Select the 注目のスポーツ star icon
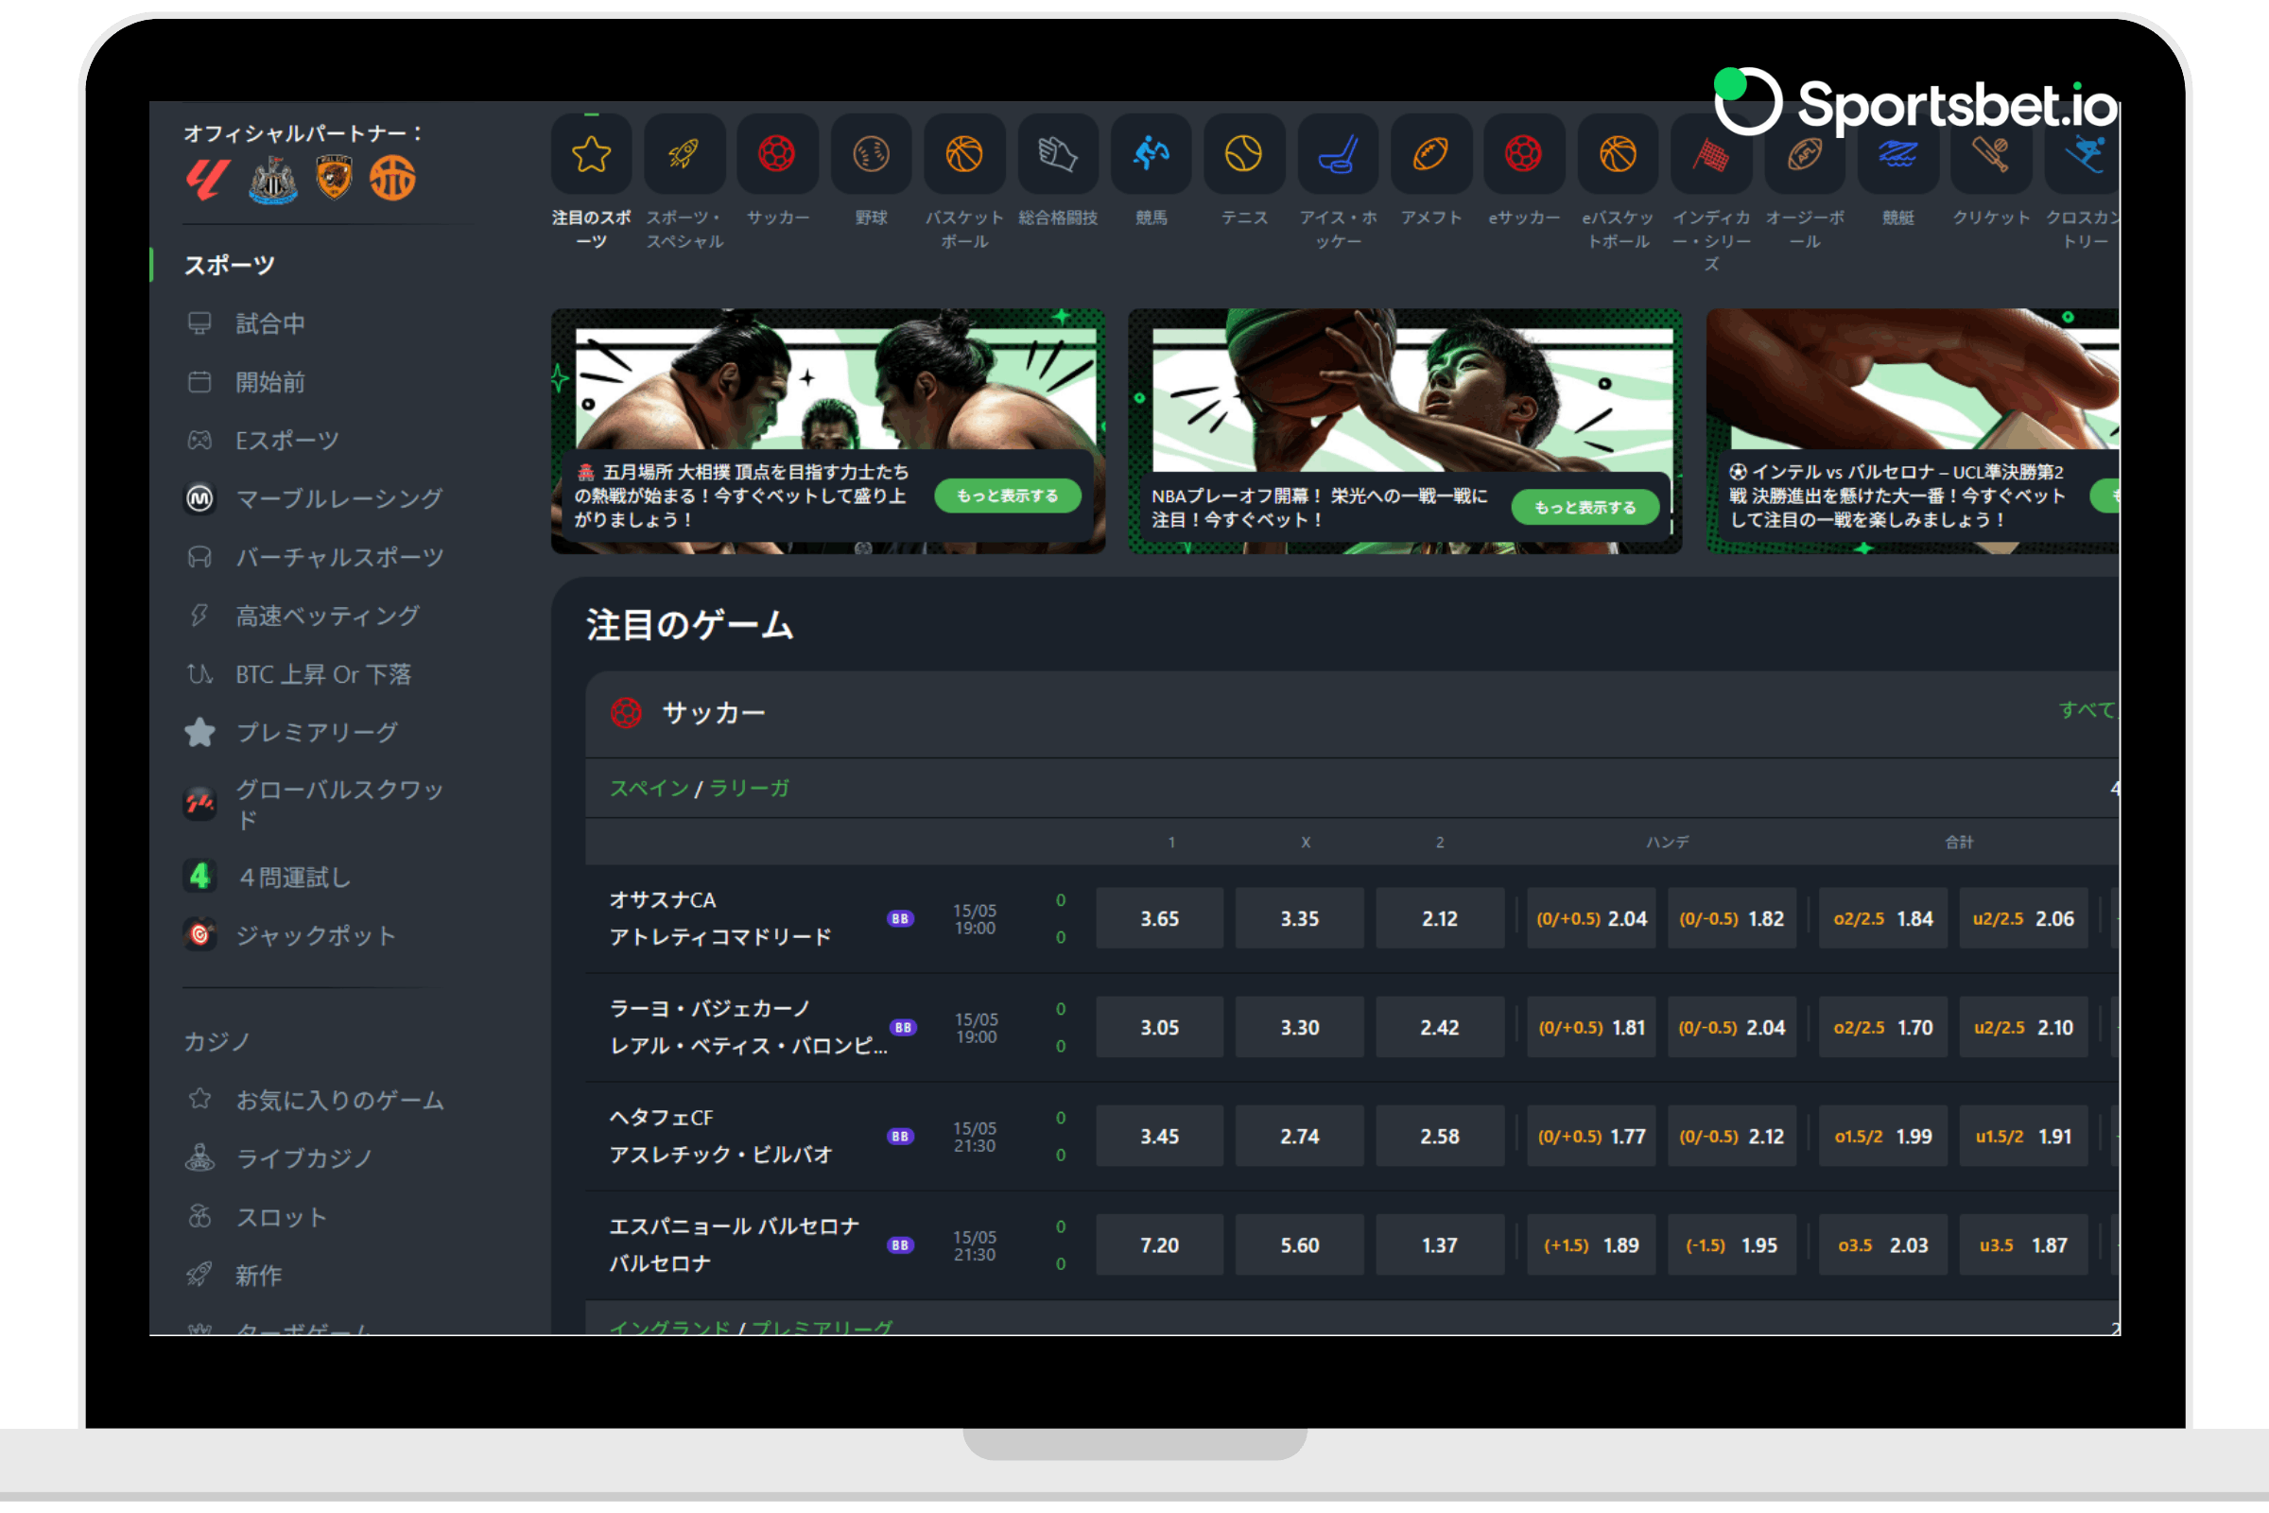The image size is (2269, 1513). 590,153
